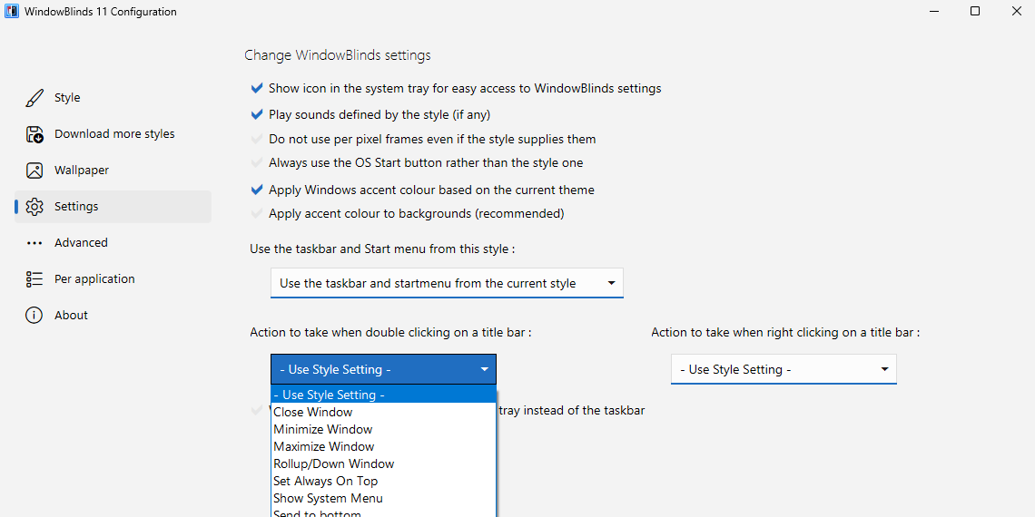The height and width of the screenshot is (517, 1035).
Task: Choose '- Use Style Setting -' in open list
Action: click(383, 395)
